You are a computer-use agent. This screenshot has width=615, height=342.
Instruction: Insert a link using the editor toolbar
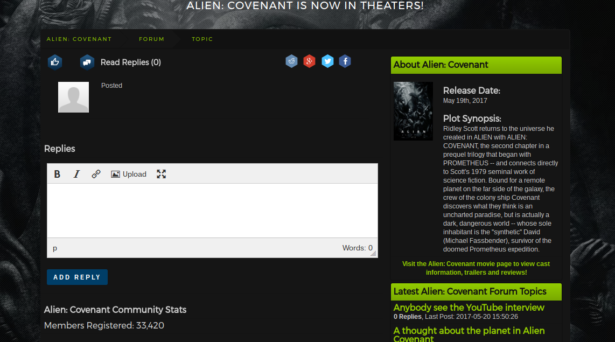(x=96, y=174)
